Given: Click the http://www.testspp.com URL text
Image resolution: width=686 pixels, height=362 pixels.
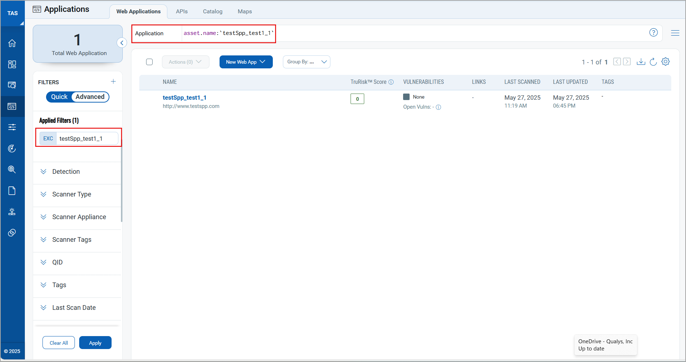Looking at the screenshot, I should pyautogui.click(x=191, y=106).
